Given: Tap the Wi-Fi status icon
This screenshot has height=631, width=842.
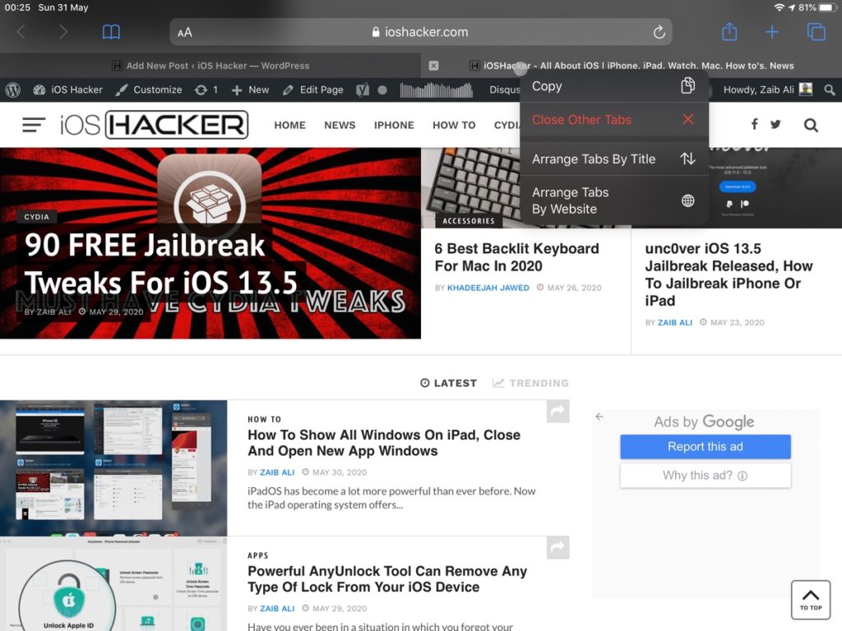Looking at the screenshot, I should [x=779, y=7].
